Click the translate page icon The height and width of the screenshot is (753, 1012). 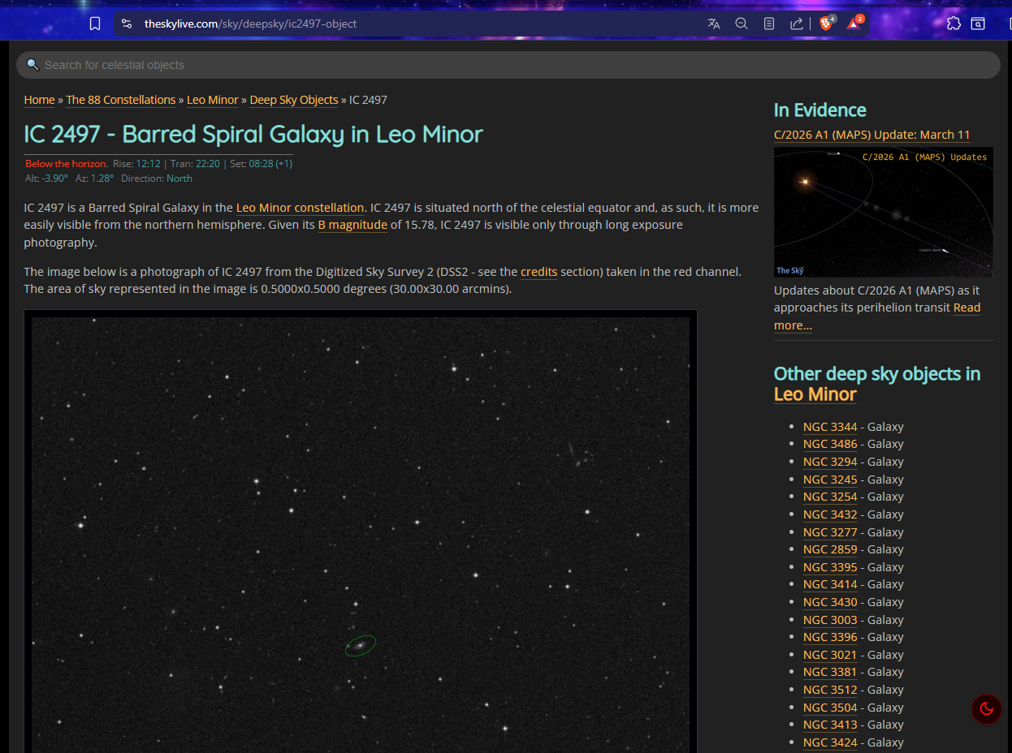[x=714, y=24]
